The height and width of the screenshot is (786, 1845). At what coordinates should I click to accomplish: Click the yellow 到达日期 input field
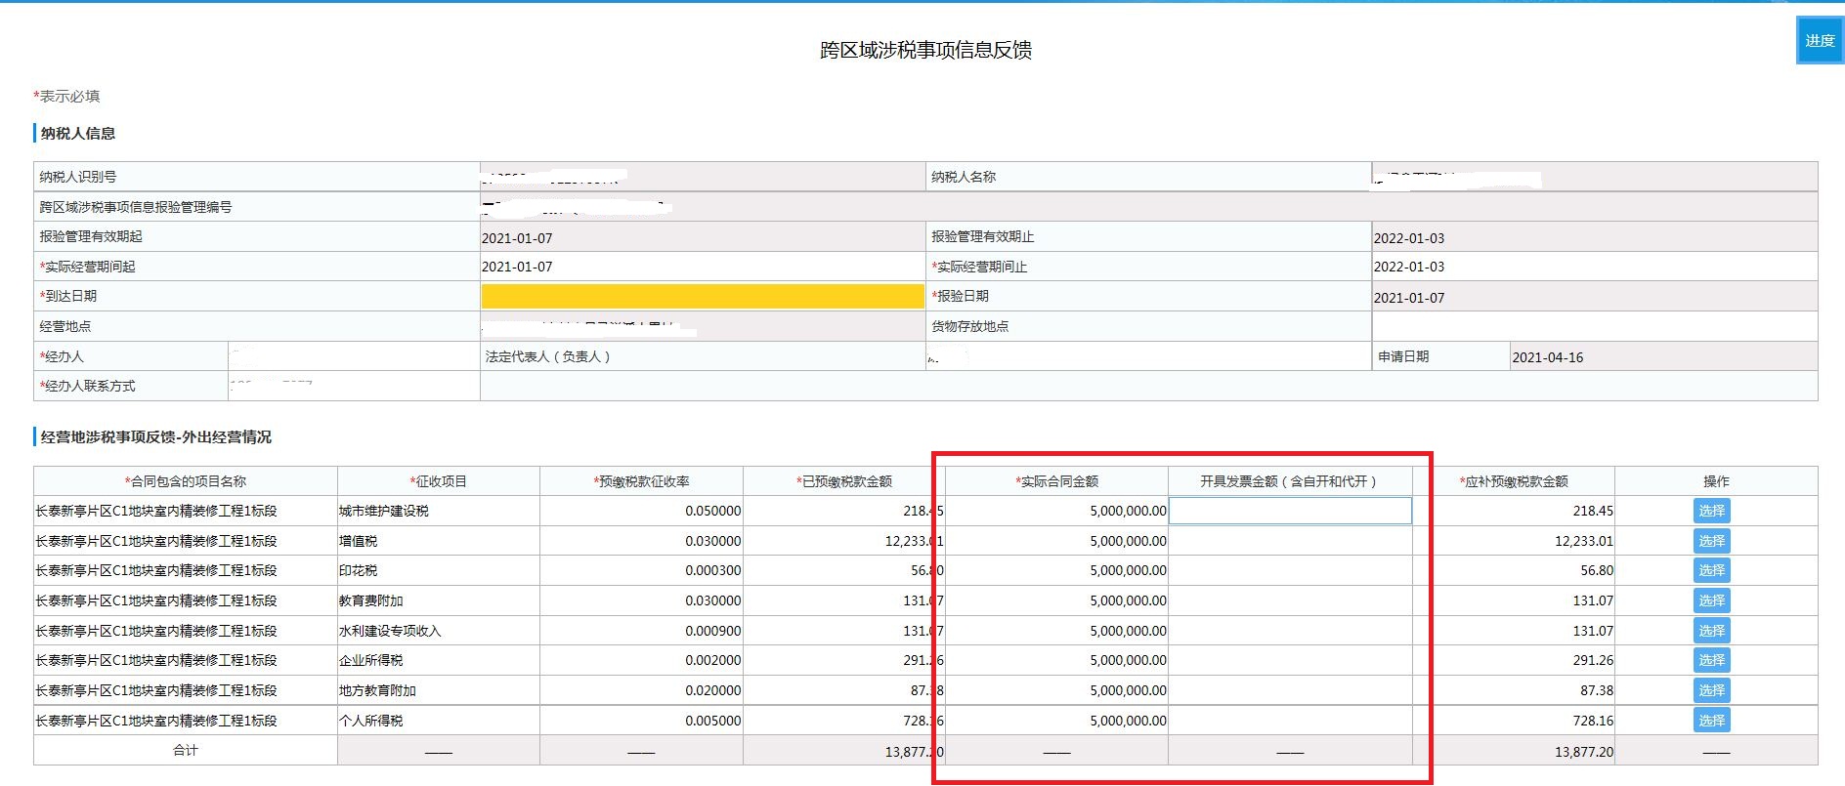point(702,296)
